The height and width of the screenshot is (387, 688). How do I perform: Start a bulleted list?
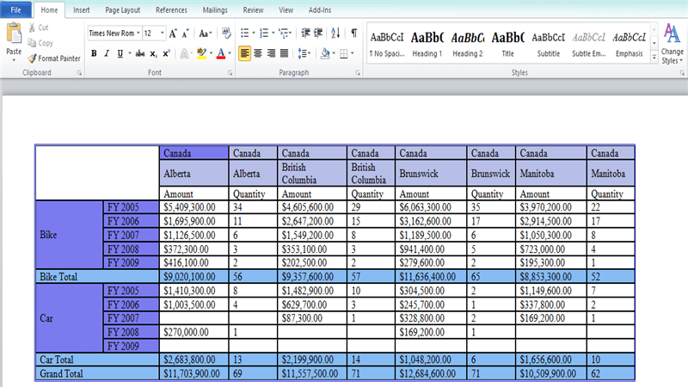tap(244, 34)
